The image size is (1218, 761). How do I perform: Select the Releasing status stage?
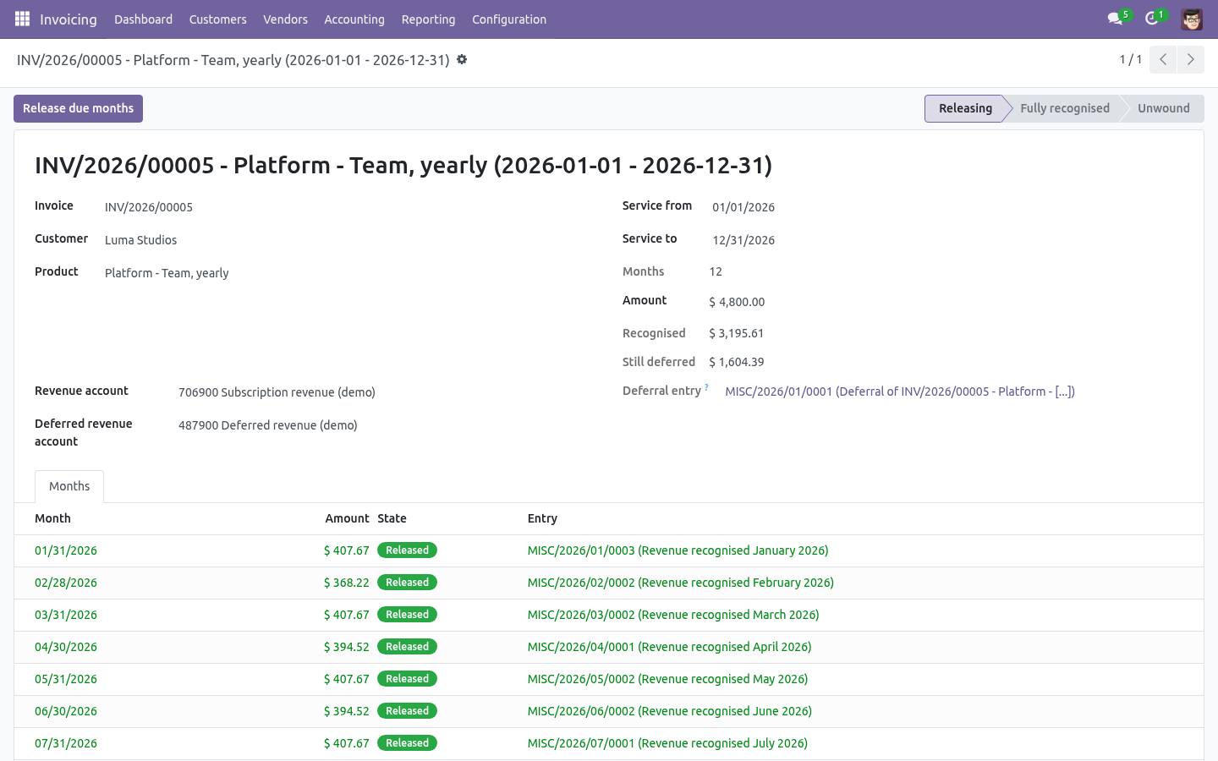pos(964,108)
